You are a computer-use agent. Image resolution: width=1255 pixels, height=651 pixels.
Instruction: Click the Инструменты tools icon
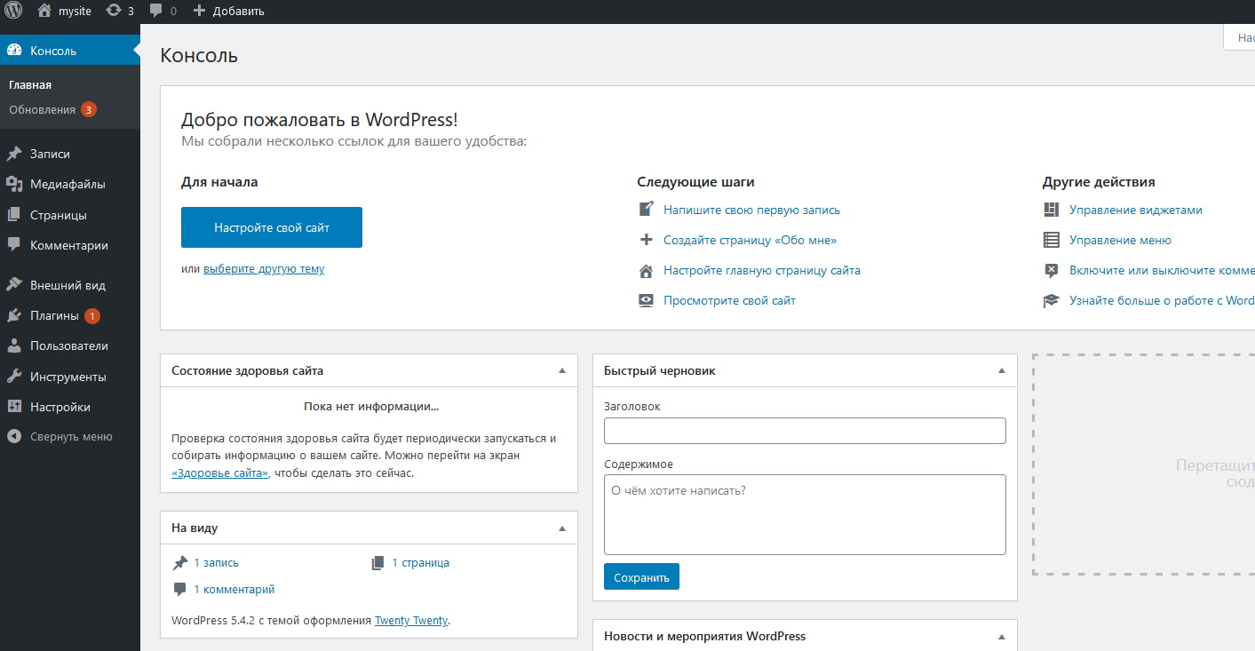[15, 376]
